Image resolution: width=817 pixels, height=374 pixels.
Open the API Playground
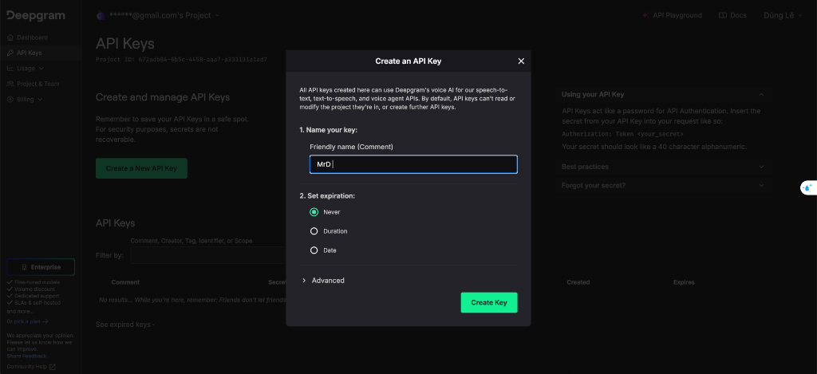click(x=672, y=16)
